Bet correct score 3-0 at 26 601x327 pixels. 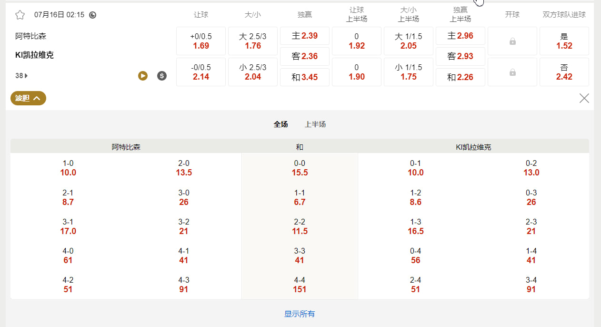point(184,197)
